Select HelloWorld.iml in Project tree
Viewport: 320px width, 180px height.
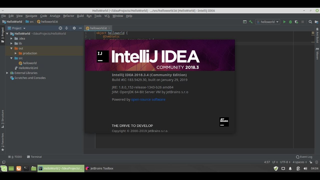(28, 68)
